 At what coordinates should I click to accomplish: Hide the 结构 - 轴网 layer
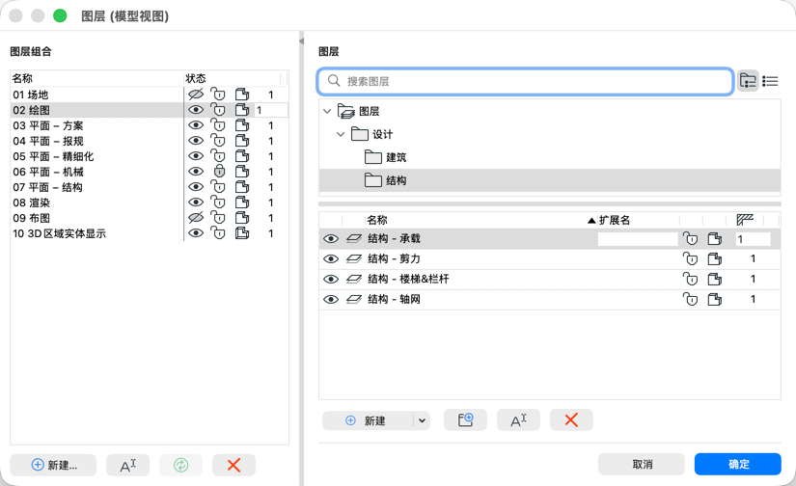coord(331,299)
